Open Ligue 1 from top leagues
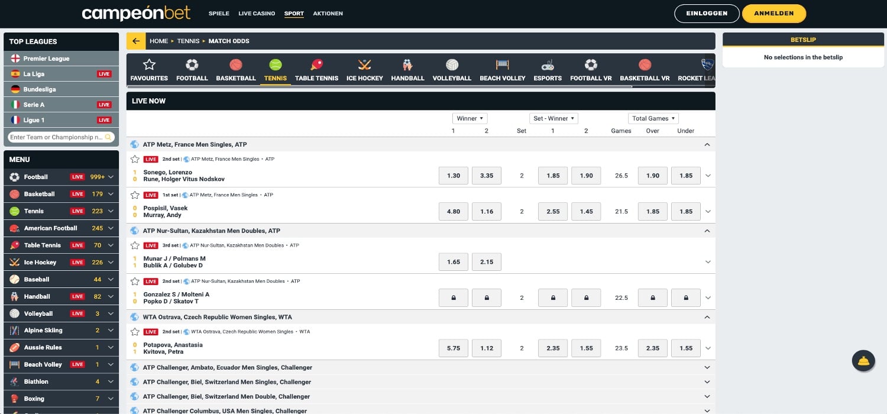The image size is (887, 414). point(61,120)
